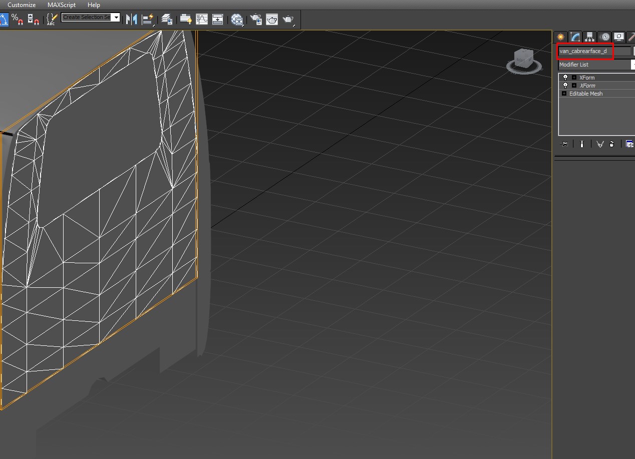Remove modifier from the stack
Viewport: 635px width, 459px height.
click(612, 144)
